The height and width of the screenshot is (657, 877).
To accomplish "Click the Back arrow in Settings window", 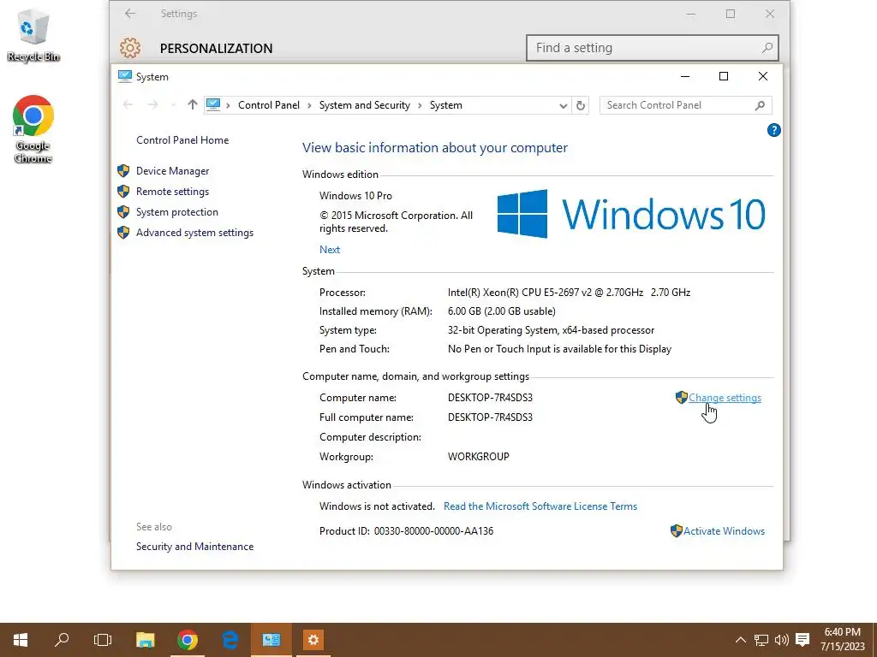I will point(130,14).
